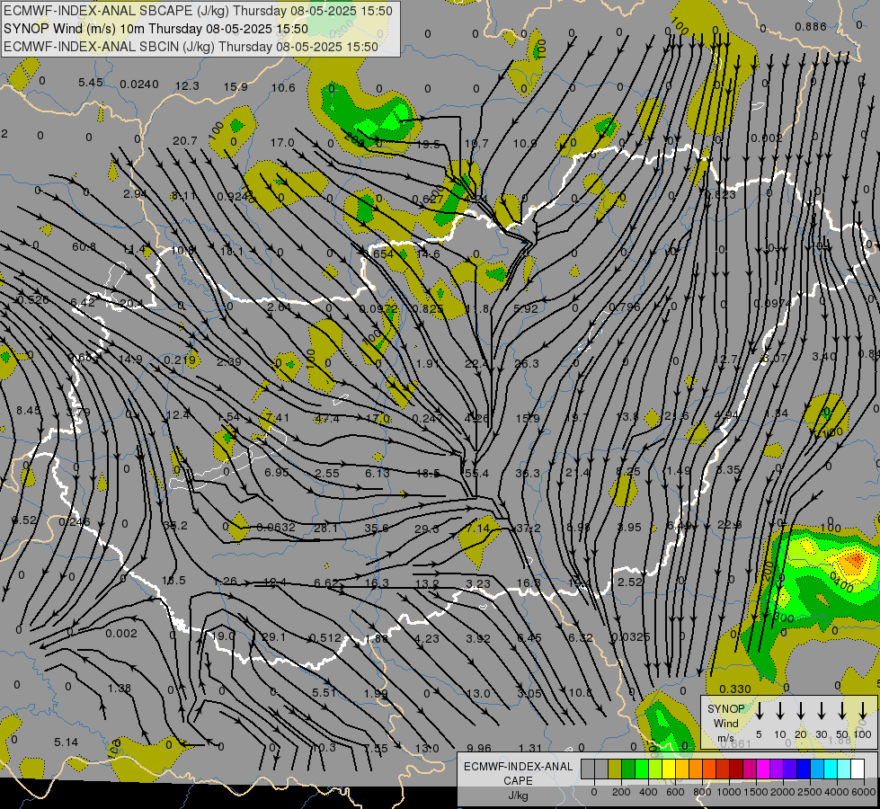880x809 pixels.
Task: Click the 10 m/s wind arrow in legend
Action: pos(779,711)
